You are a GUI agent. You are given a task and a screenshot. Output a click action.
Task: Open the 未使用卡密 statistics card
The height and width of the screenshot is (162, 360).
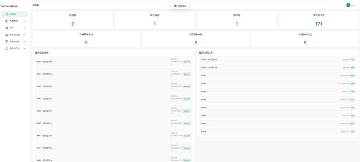coord(319,20)
